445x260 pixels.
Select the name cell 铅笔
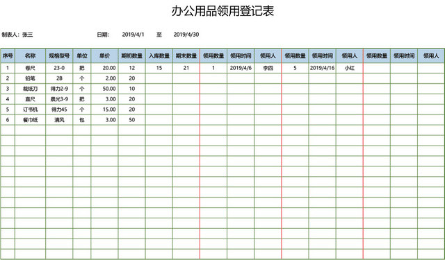click(30, 78)
